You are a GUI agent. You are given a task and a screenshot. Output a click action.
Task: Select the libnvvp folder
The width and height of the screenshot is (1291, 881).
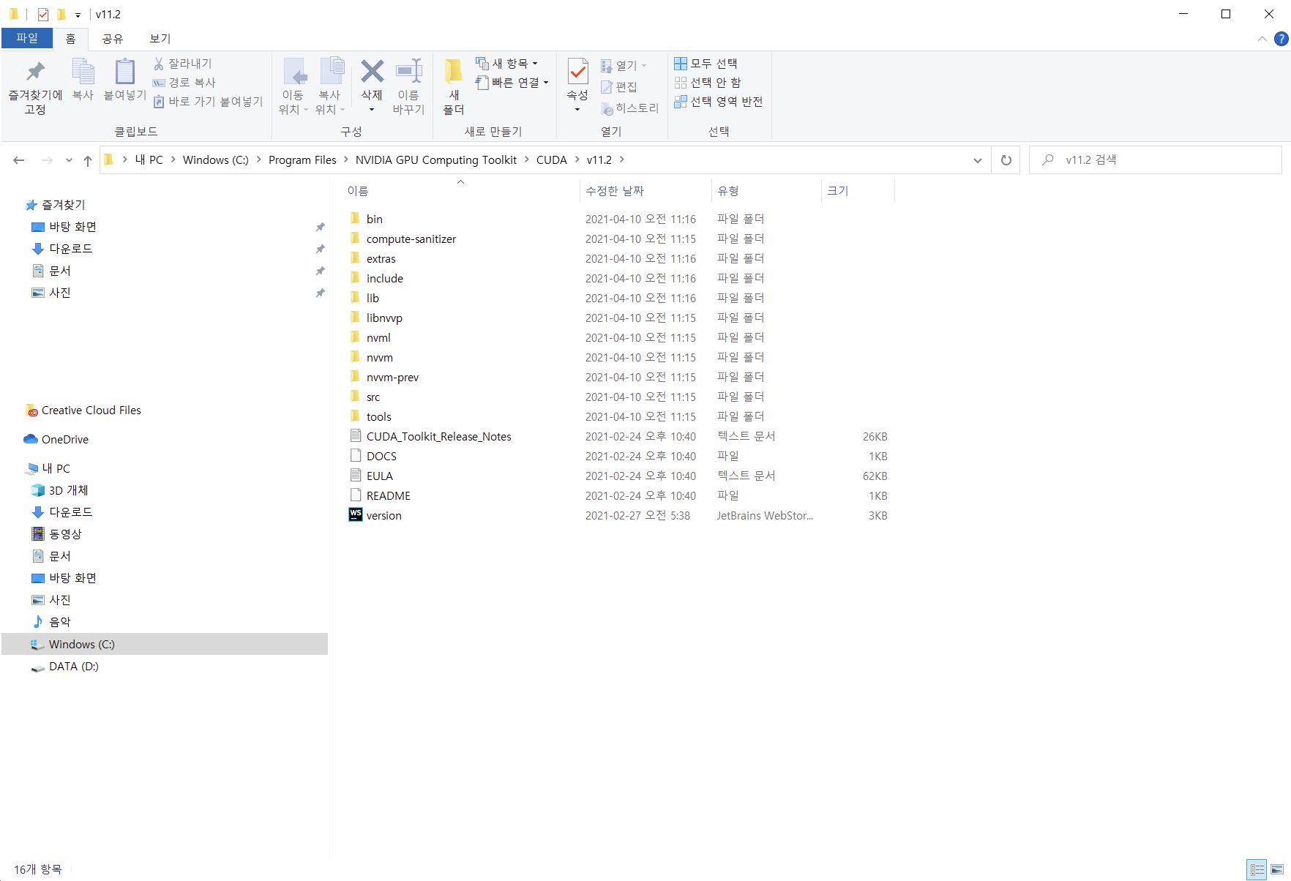pyautogui.click(x=384, y=318)
